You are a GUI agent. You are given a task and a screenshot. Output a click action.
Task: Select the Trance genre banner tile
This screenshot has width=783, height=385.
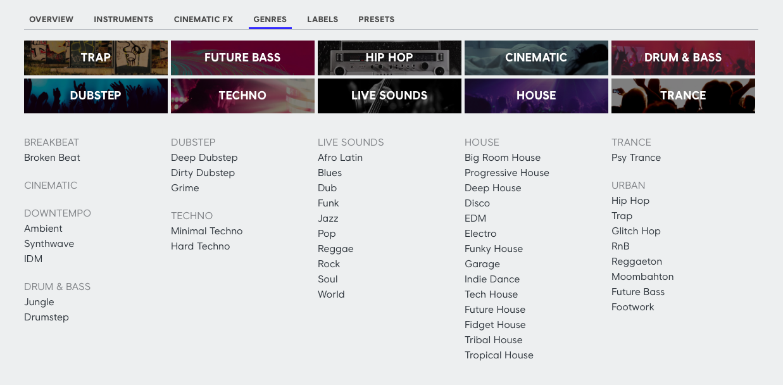[x=683, y=96]
